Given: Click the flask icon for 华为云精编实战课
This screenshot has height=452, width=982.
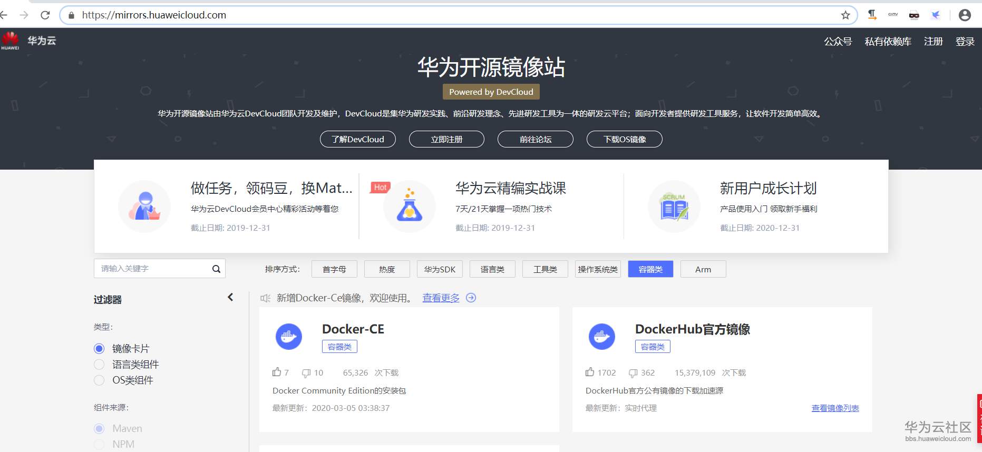Looking at the screenshot, I should (410, 207).
